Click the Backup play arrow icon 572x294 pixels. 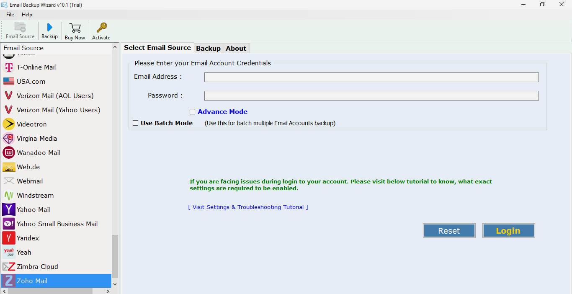(x=50, y=27)
